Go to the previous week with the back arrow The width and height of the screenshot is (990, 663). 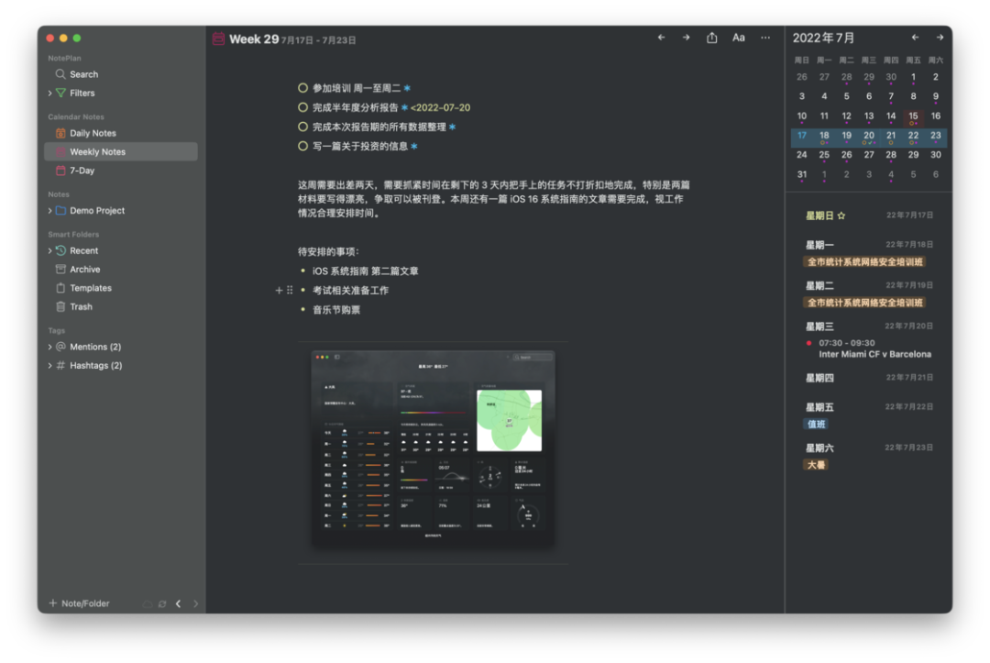662,38
